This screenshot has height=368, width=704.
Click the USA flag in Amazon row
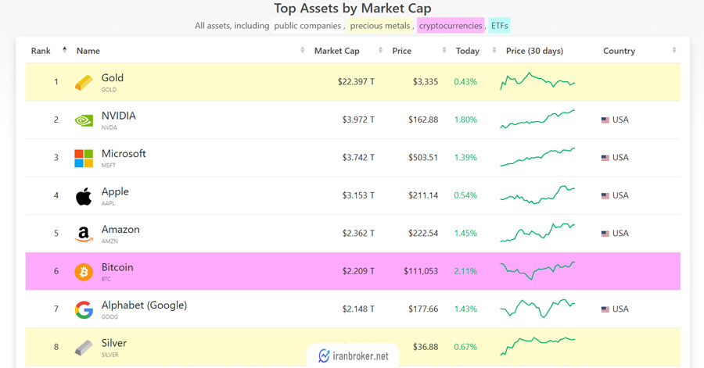[x=605, y=234]
